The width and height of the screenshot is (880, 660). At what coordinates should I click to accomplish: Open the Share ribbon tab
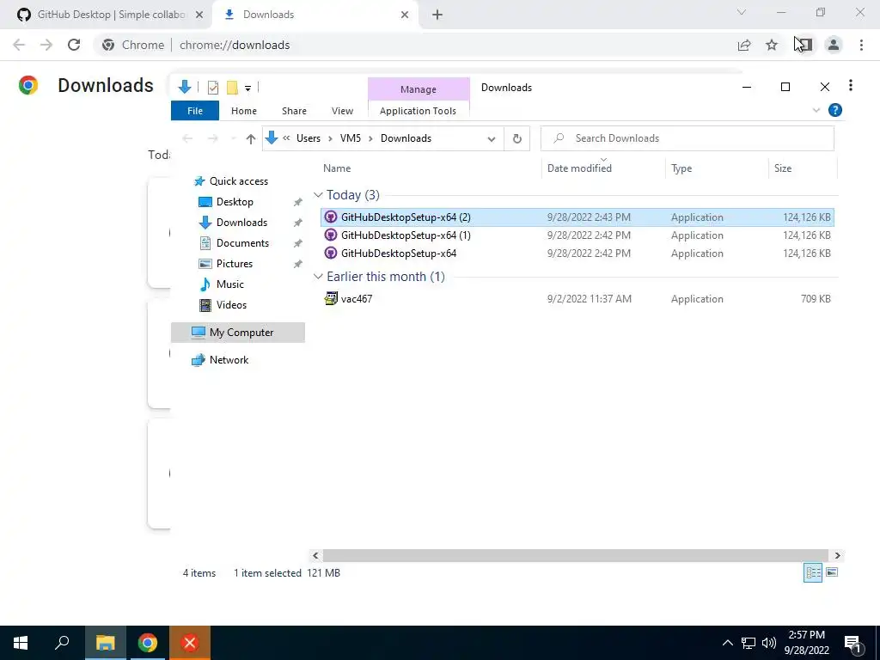click(x=294, y=111)
